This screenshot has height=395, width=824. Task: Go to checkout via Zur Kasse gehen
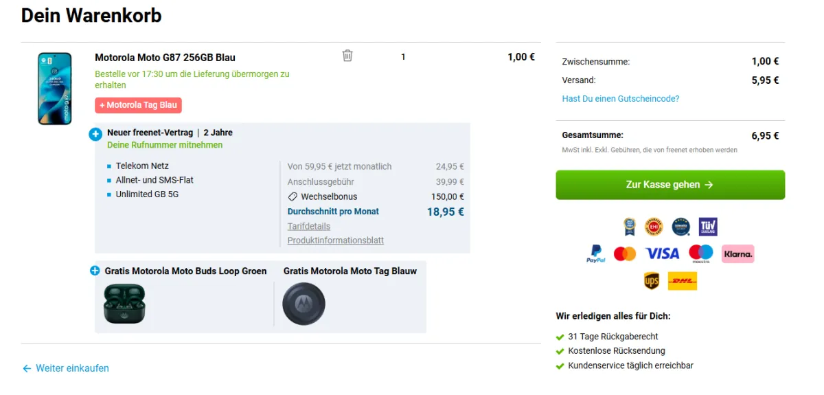point(670,185)
